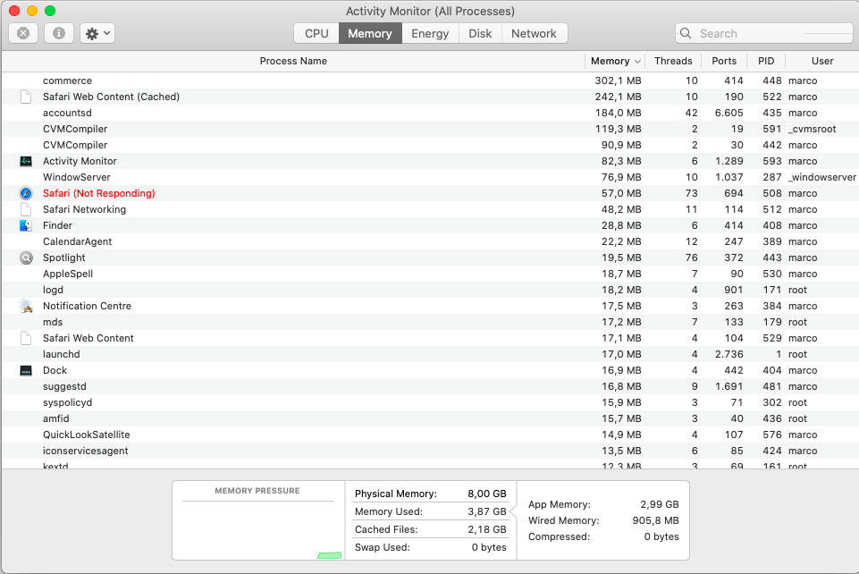
Task: Select the mds process
Action: [x=429, y=322]
